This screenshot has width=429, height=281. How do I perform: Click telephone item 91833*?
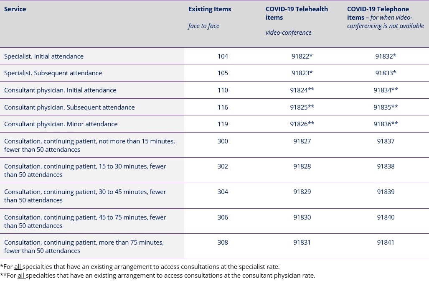click(386, 73)
